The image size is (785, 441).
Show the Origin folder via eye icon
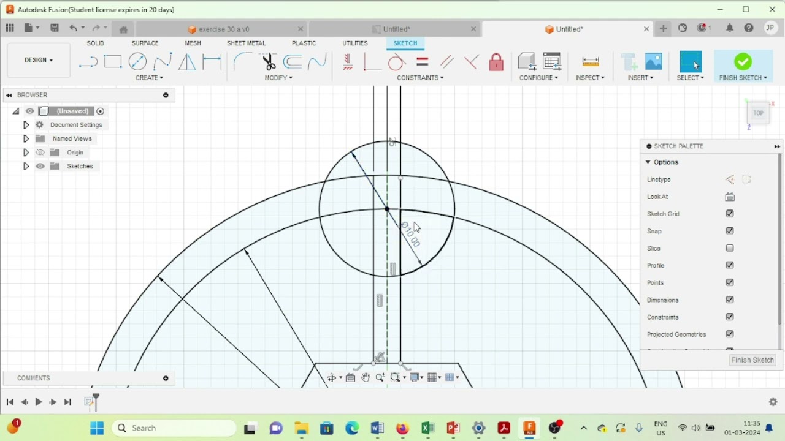(x=40, y=153)
